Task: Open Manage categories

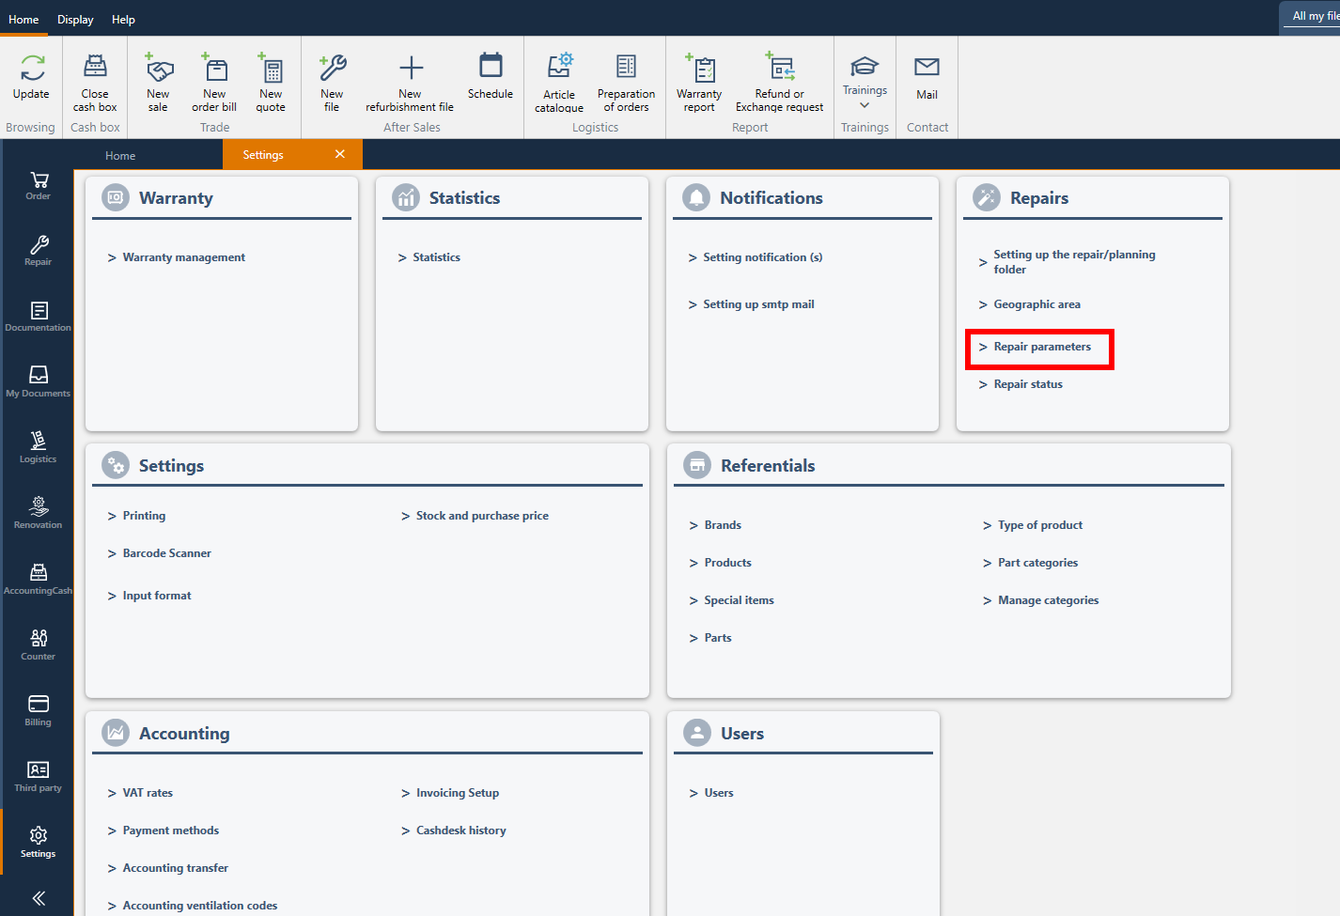Action: point(1048,600)
